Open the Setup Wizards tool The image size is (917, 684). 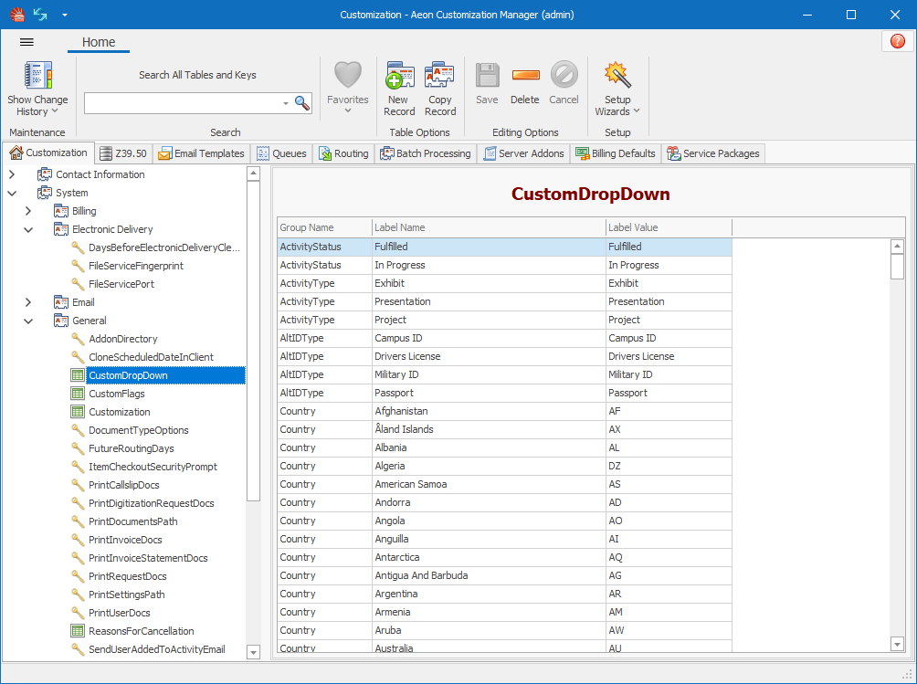[617, 77]
